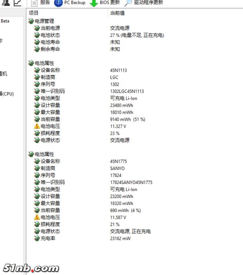The height and width of the screenshot is (275, 243).
Task: Click the SANYO manufacturer value
Action: [x=117, y=168]
